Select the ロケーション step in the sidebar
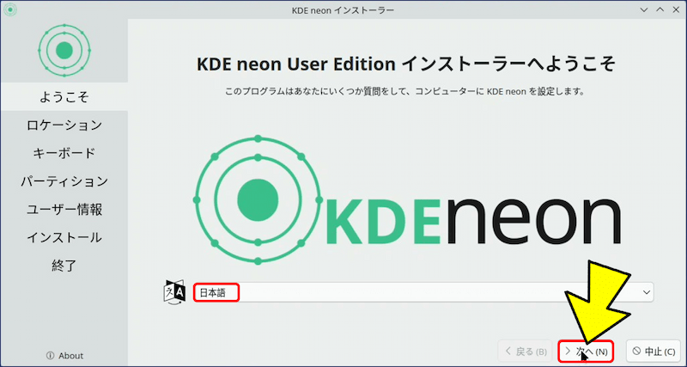Viewport: 687px width, 367px height. [64, 125]
